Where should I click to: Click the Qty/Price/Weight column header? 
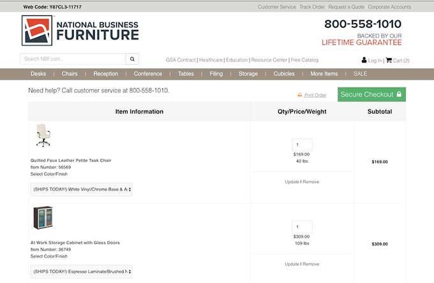tap(302, 112)
